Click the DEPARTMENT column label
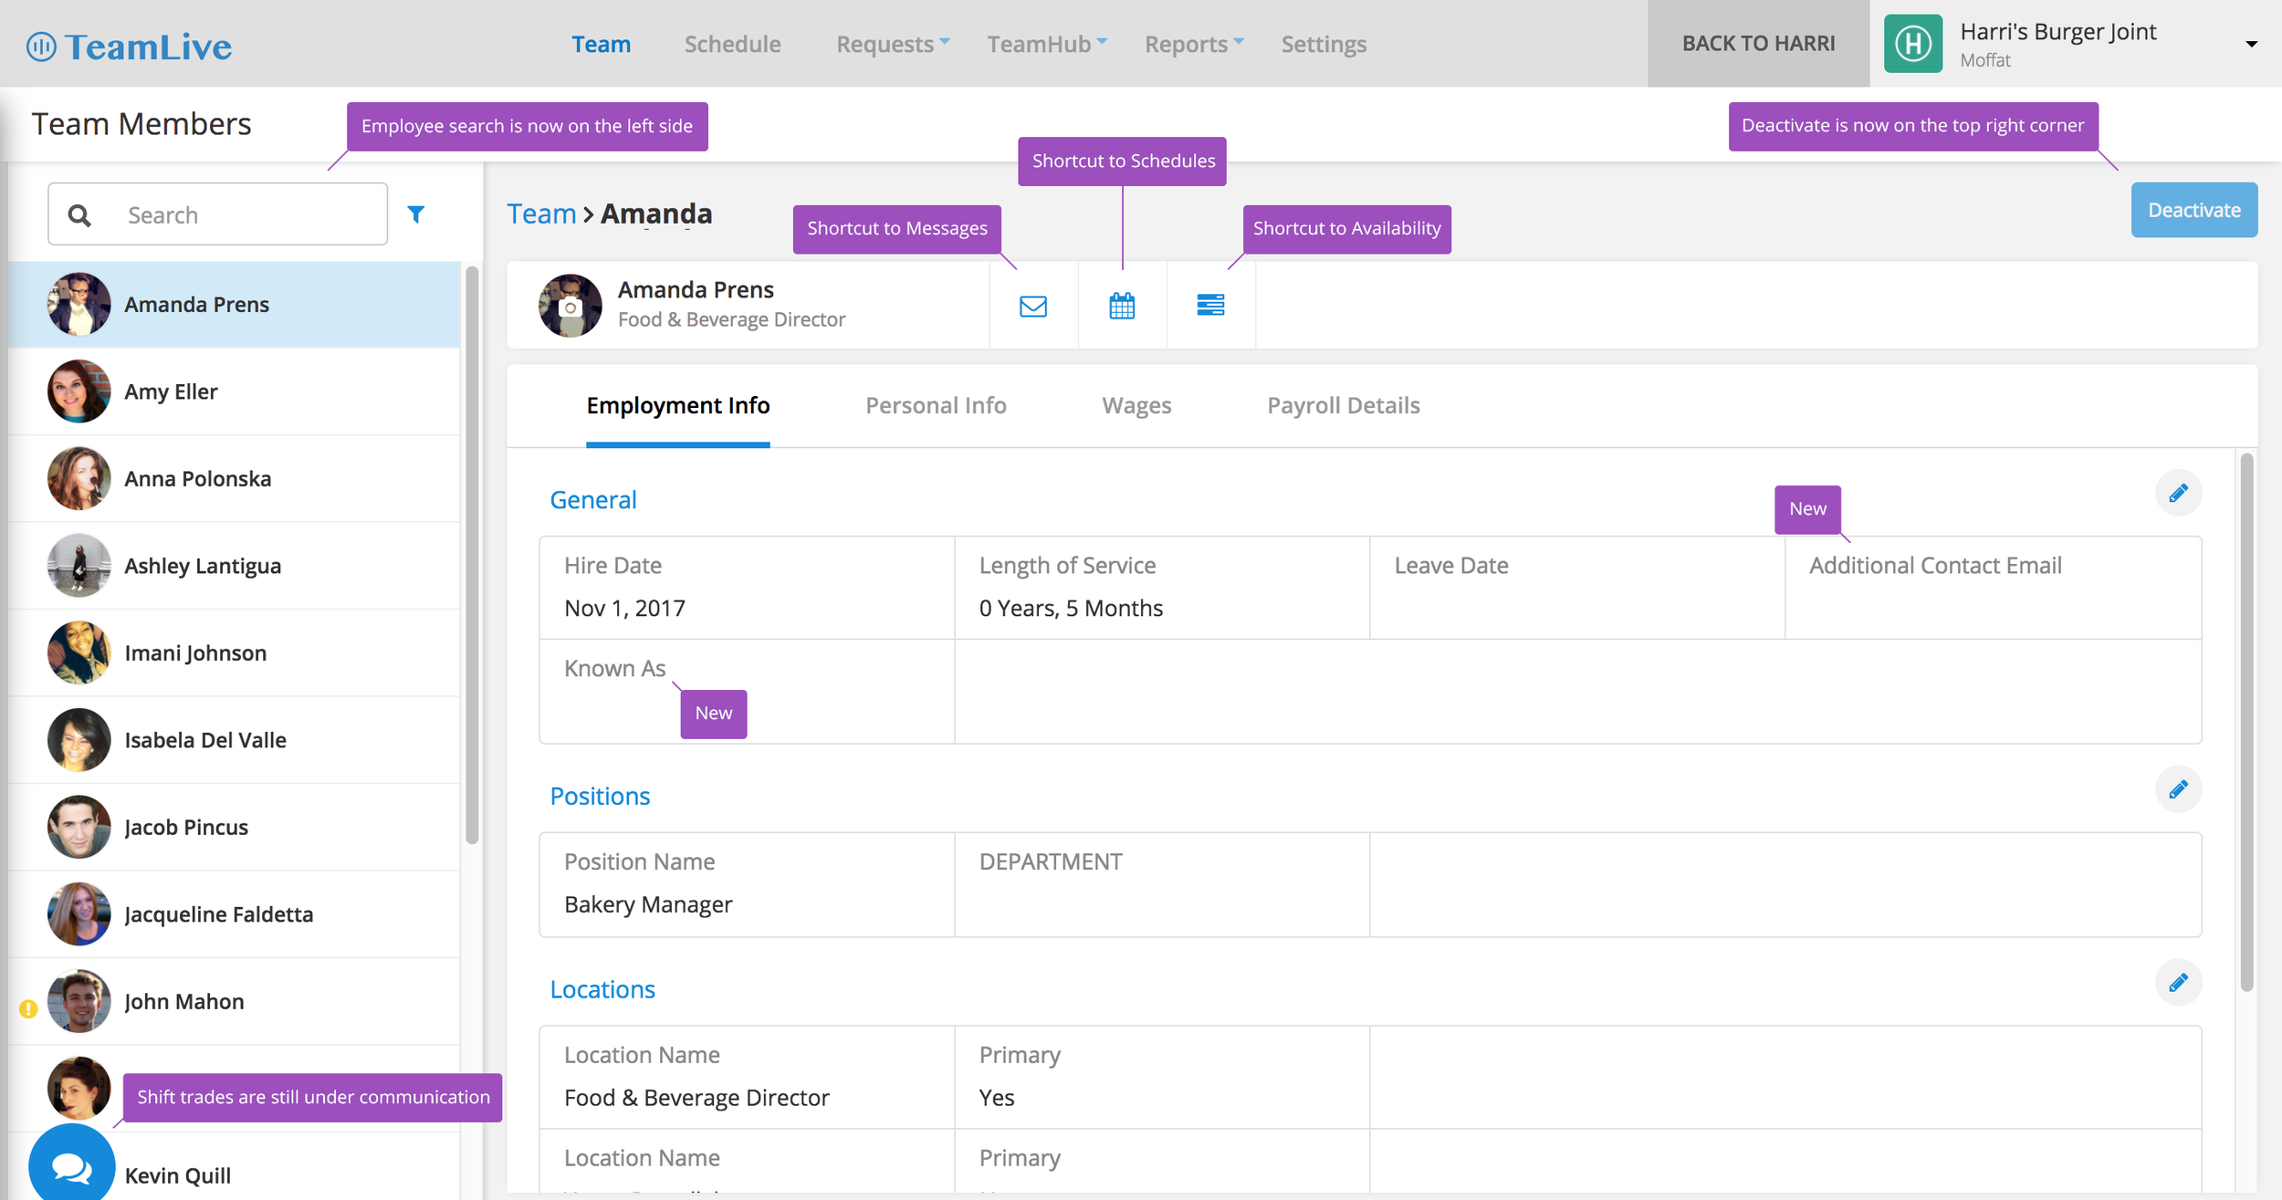 click(1051, 861)
